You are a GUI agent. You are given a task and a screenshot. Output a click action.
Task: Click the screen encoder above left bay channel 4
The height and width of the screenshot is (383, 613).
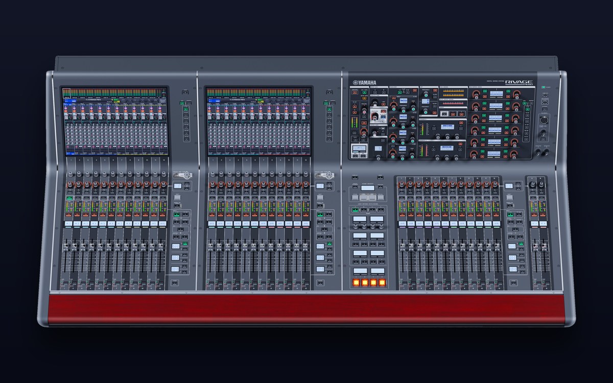(96, 174)
